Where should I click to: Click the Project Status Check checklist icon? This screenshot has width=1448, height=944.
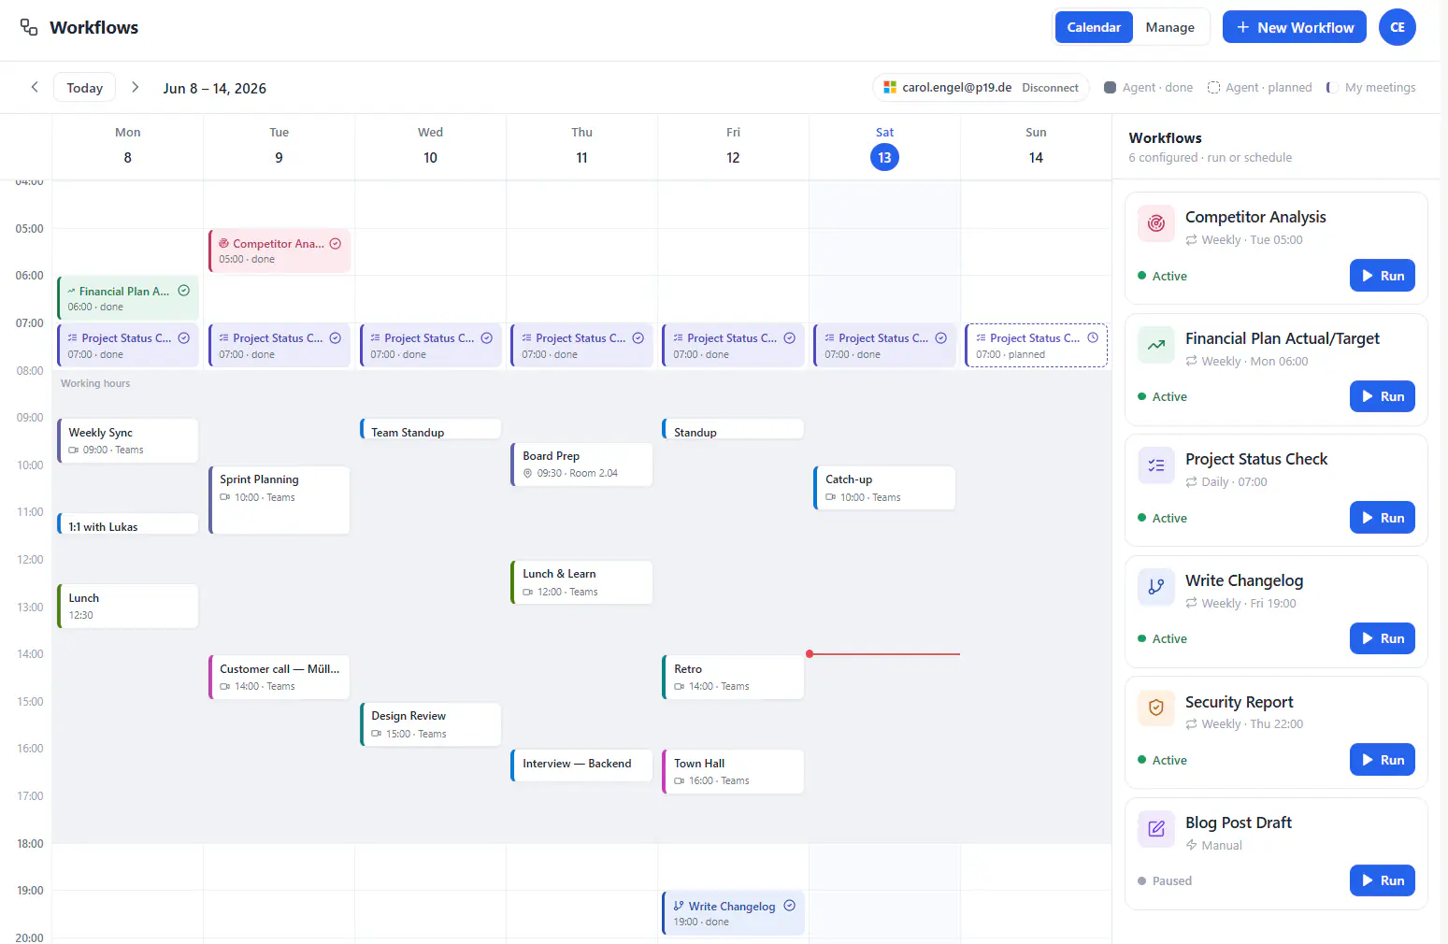[x=1156, y=465]
